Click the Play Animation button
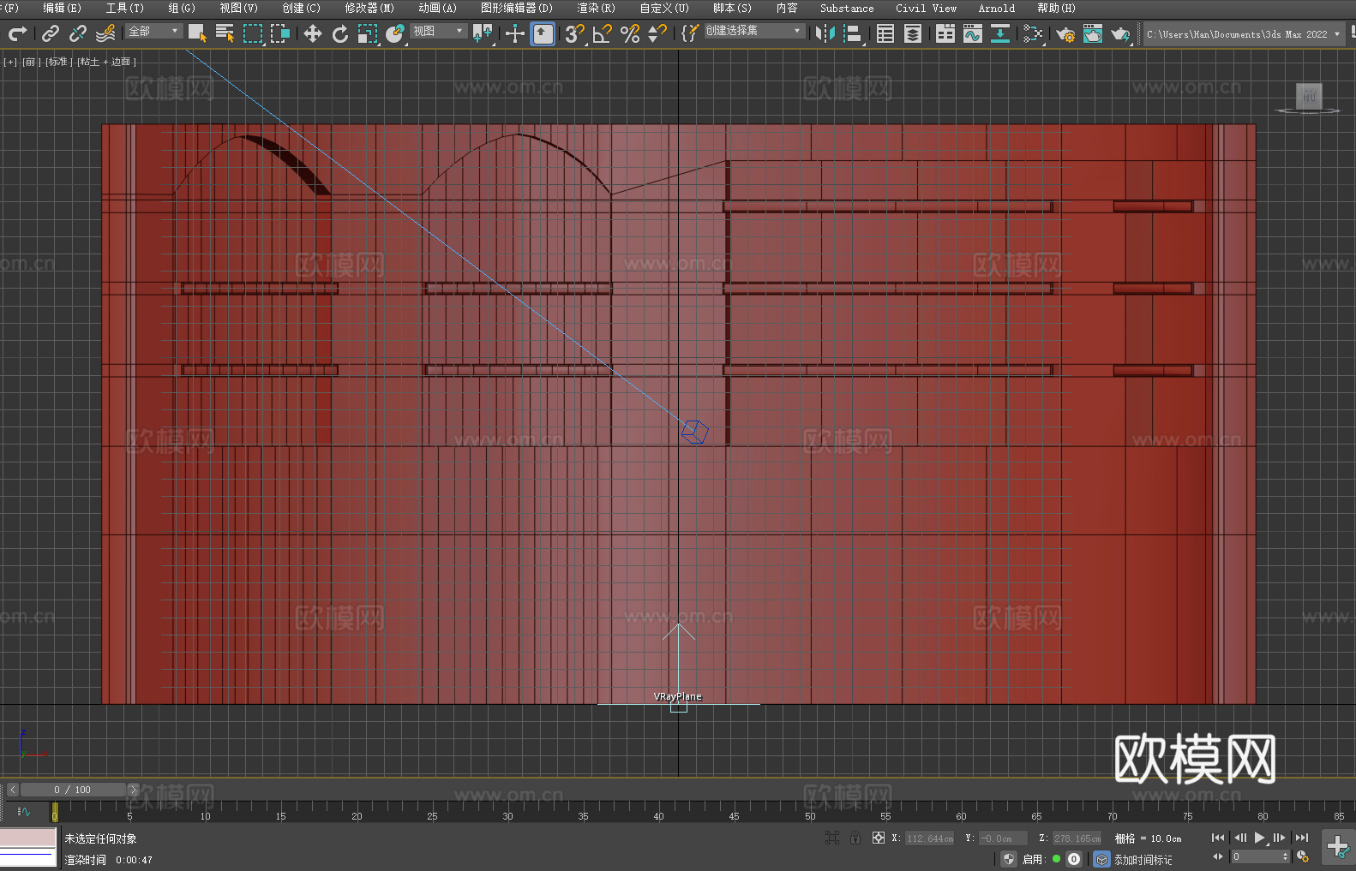The height and width of the screenshot is (871, 1356). (1260, 838)
